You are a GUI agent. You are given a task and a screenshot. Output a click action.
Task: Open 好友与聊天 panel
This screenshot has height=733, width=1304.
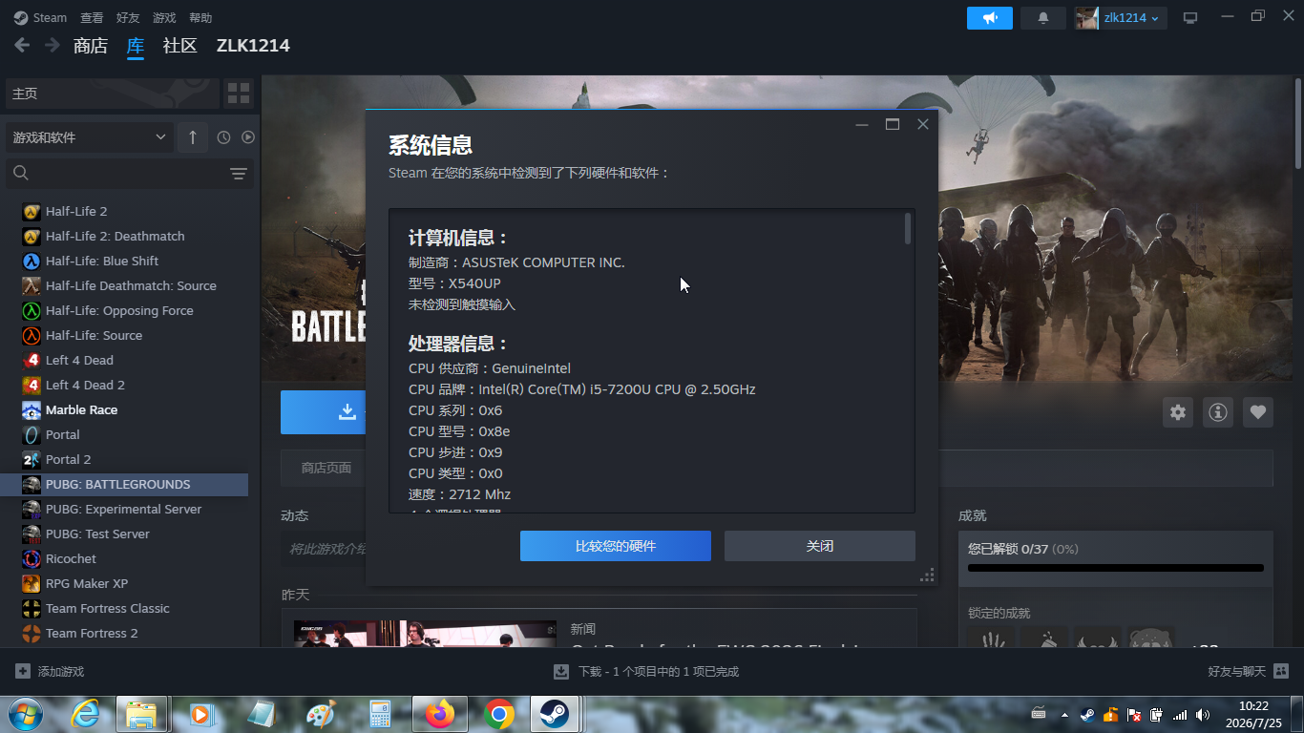(1249, 672)
